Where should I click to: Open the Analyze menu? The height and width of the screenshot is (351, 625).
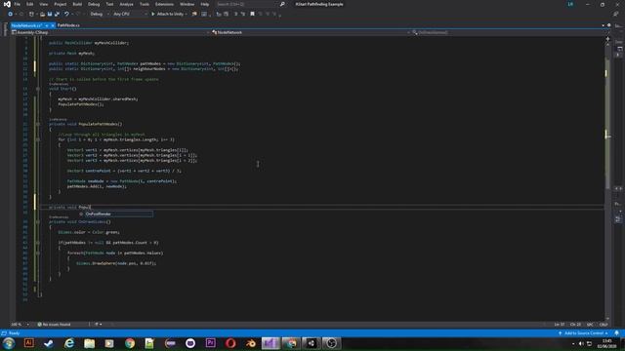coord(126,4)
